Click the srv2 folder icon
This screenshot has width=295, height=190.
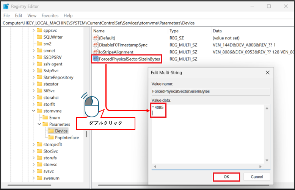pos(39,44)
